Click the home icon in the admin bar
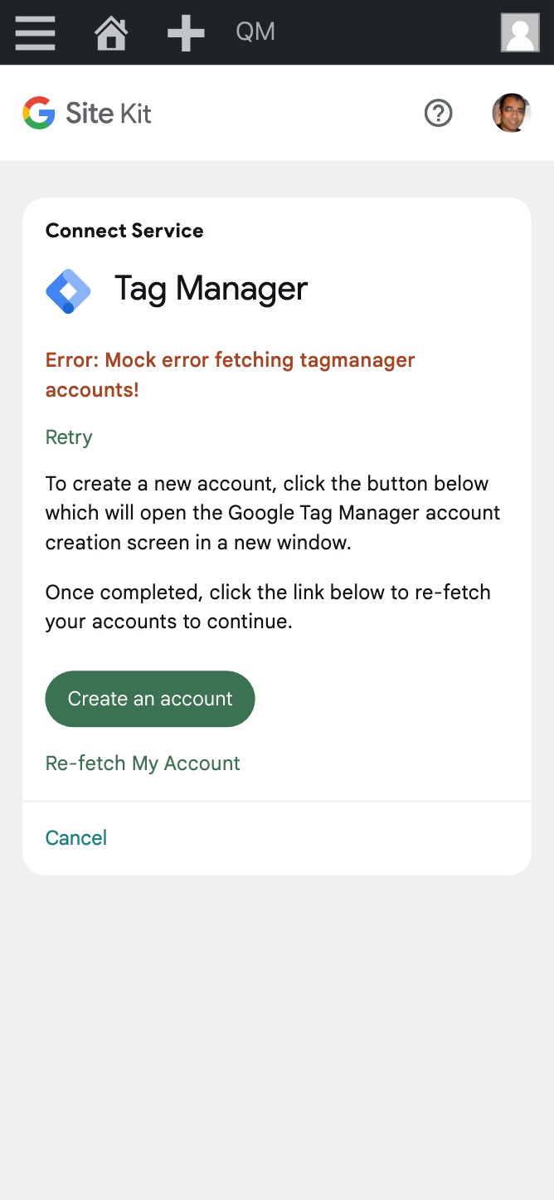The height and width of the screenshot is (1200, 554). 110,32
